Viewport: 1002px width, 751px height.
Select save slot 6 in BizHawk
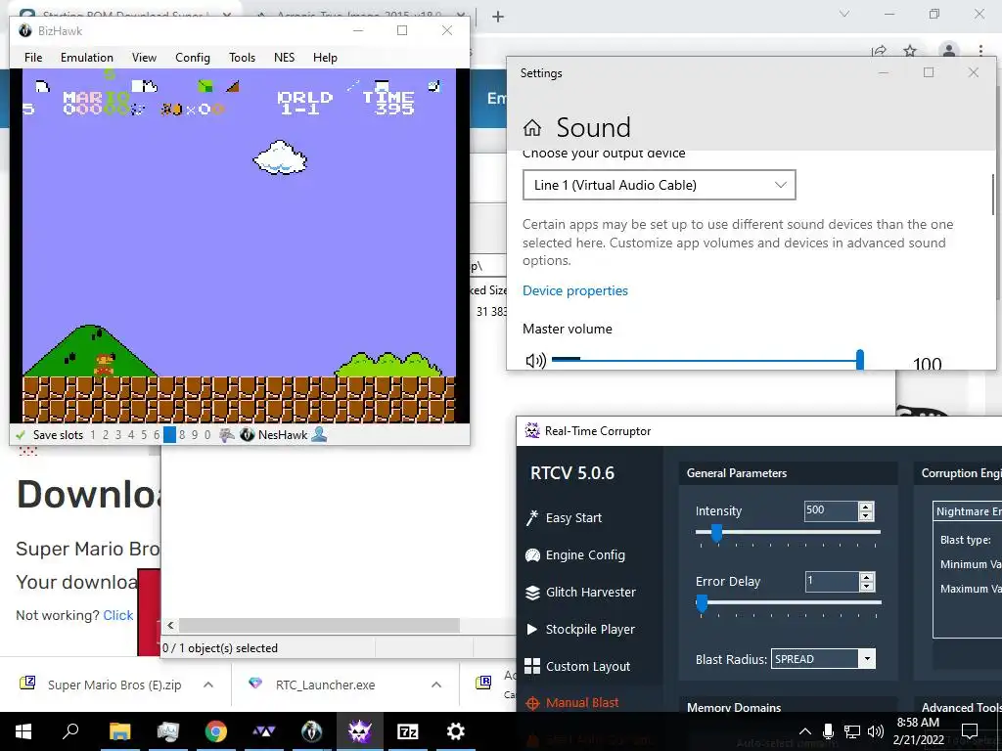[x=157, y=435]
